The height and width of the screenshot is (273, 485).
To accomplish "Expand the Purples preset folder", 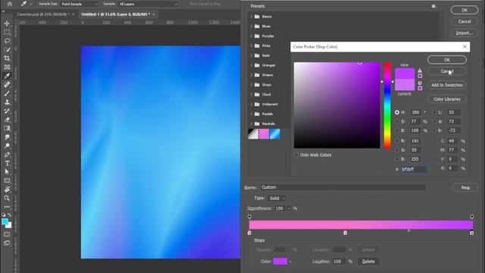I will [251, 36].
